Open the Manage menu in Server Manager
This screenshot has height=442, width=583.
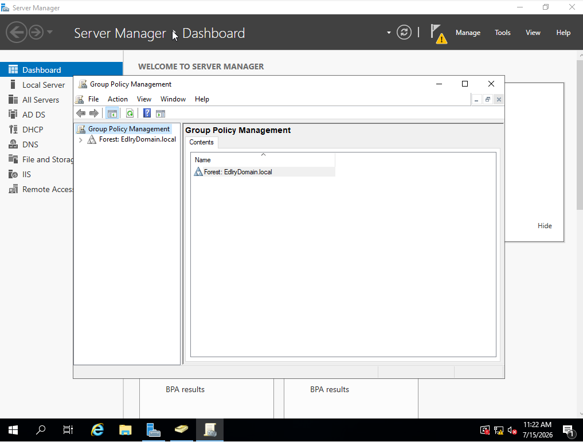coord(468,33)
